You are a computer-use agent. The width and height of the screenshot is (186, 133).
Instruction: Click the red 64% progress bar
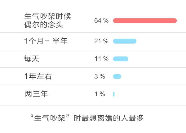coord(145,21)
